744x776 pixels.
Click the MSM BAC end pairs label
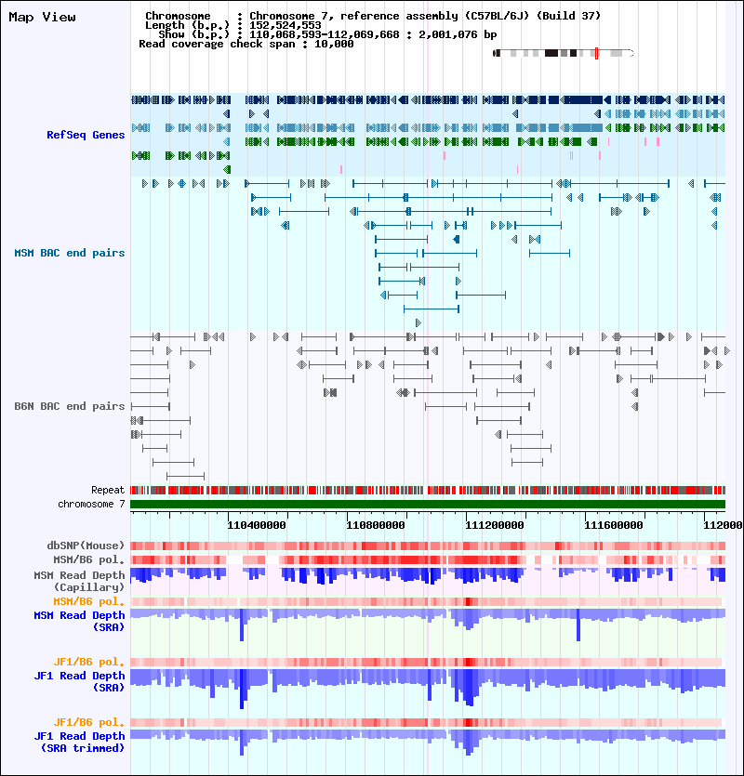(x=70, y=253)
